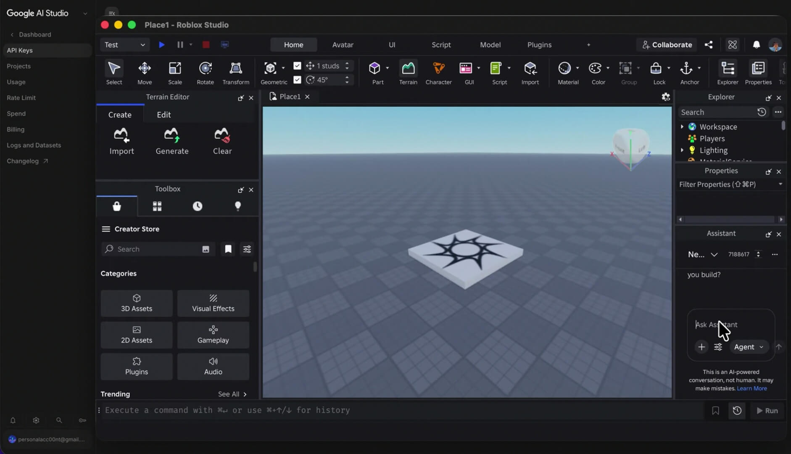Click the viewport settings gear icon
This screenshot has width=791, height=454.
pyautogui.click(x=665, y=97)
